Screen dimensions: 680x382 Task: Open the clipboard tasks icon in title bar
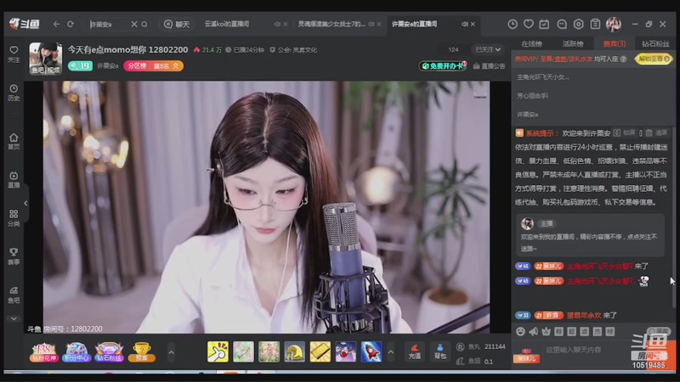pos(595,25)
